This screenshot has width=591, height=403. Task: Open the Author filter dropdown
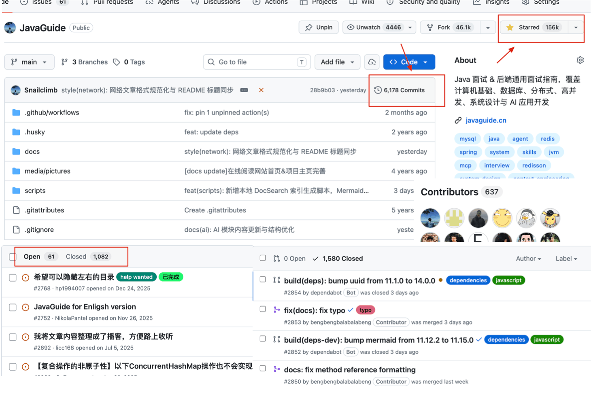click(528, 259)
